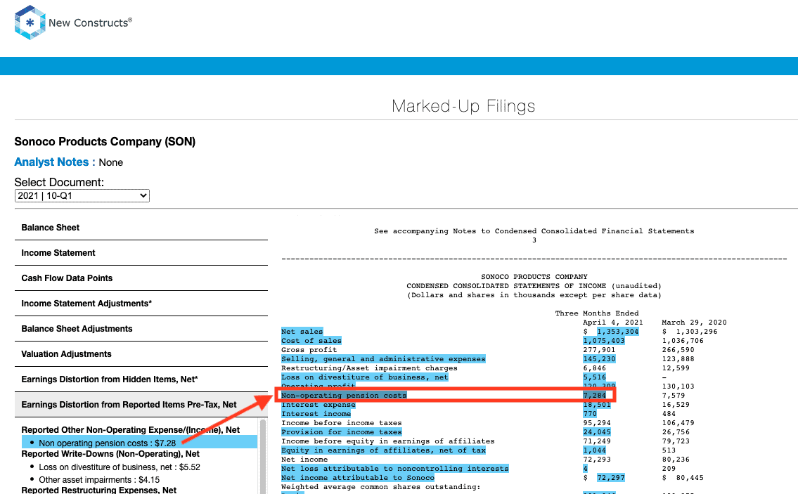Expand the Cash Flow Data Points section
Screen dimensions: 798x494
pyautogui.click(x=141, y=278)
